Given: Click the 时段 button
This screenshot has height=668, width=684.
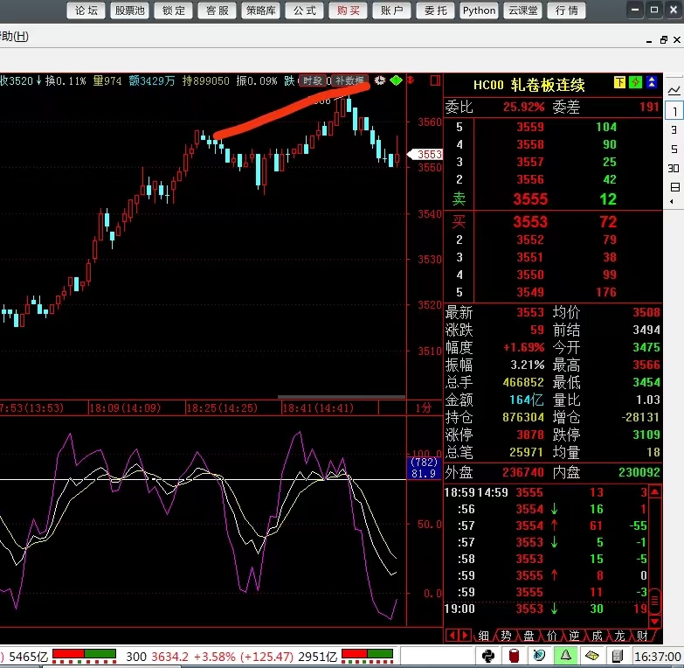Looking at the screenshot, I should (312, 80).
